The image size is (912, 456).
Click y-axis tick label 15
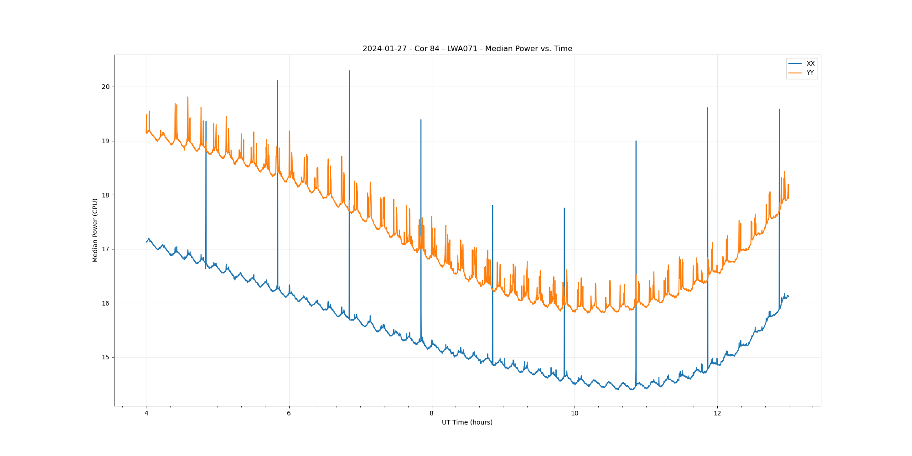[x=106, y=357]
